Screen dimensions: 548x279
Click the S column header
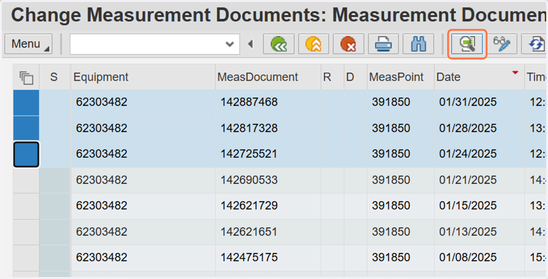pos(54,77)
